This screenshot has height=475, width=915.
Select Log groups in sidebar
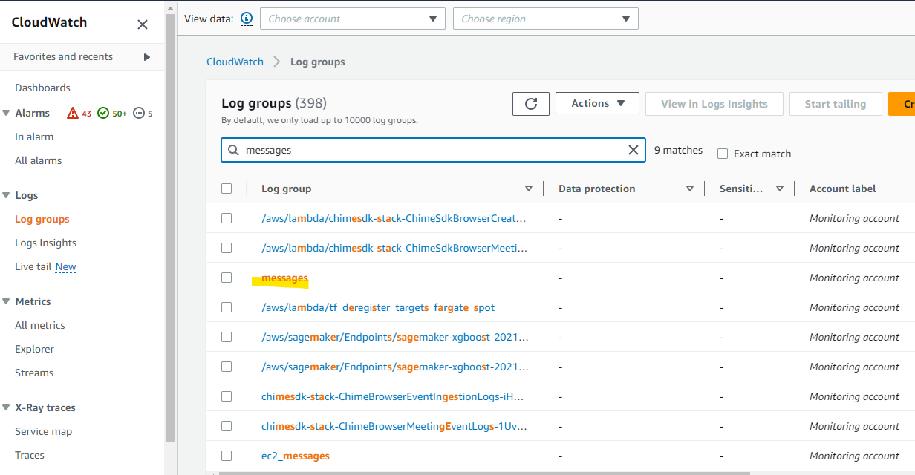coord(42,219)
